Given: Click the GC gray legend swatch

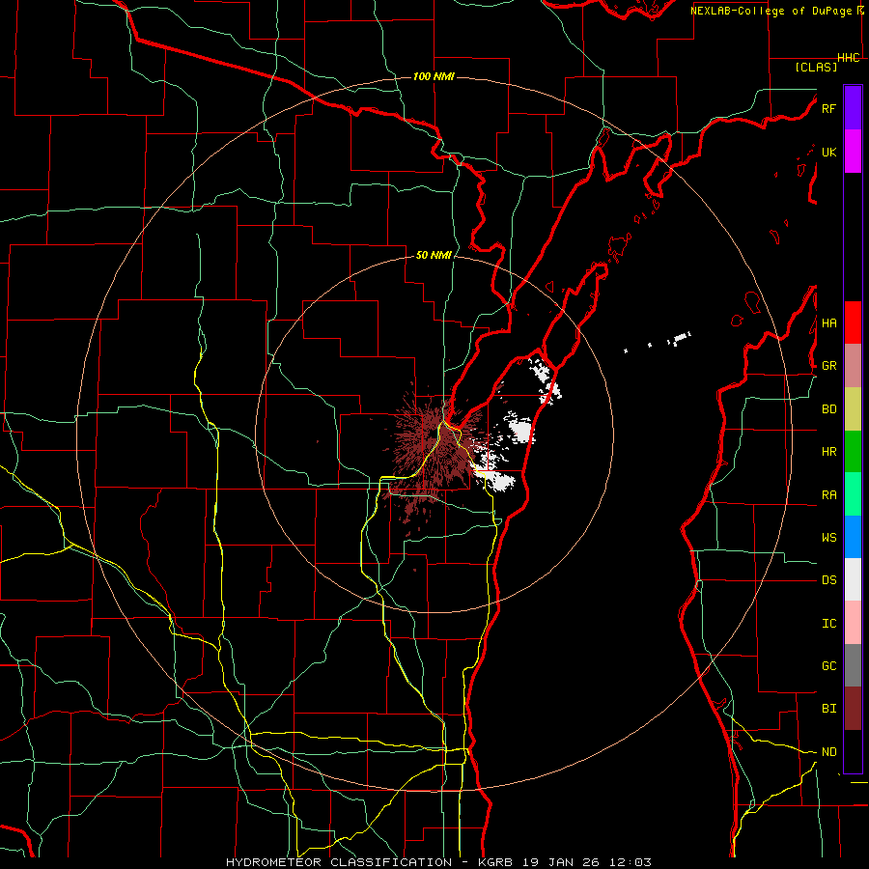Looking at the screenshot, I should tap(853, 665).
